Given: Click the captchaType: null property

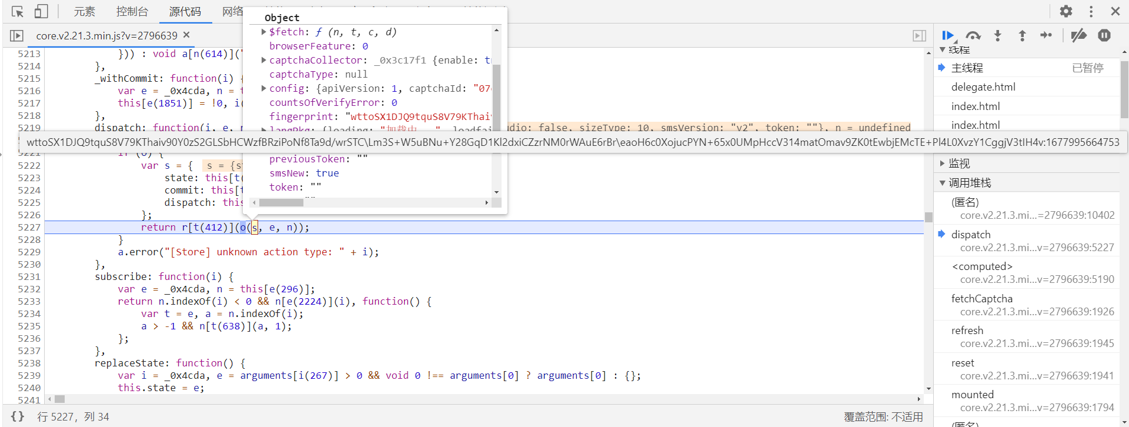Looking at the screenshot, I should tap(318, 74).
